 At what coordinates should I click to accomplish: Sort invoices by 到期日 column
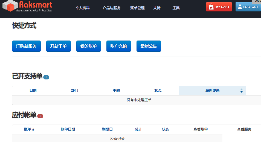point(107,129)
